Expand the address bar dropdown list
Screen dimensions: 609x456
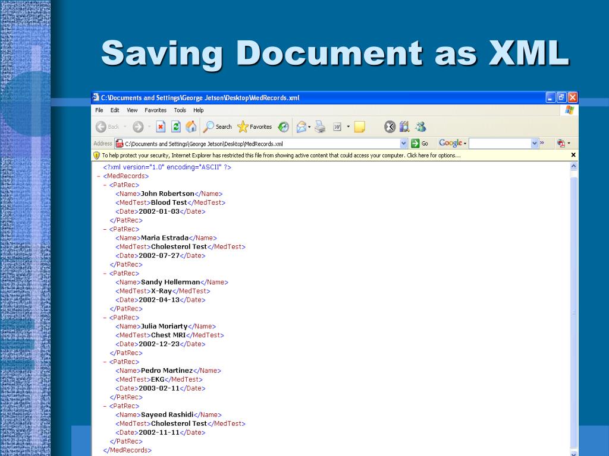pos(404,144)
